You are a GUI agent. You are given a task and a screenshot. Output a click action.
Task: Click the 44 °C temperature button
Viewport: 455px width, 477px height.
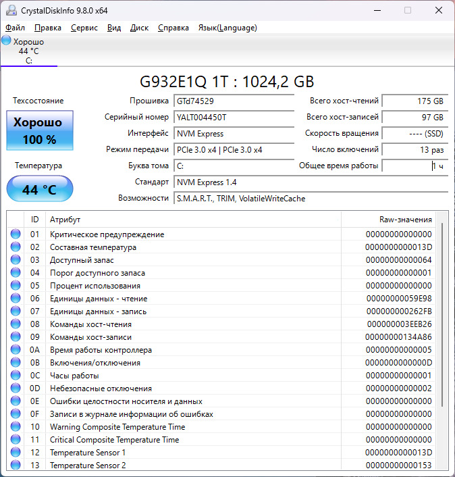[x=39, y=190]
